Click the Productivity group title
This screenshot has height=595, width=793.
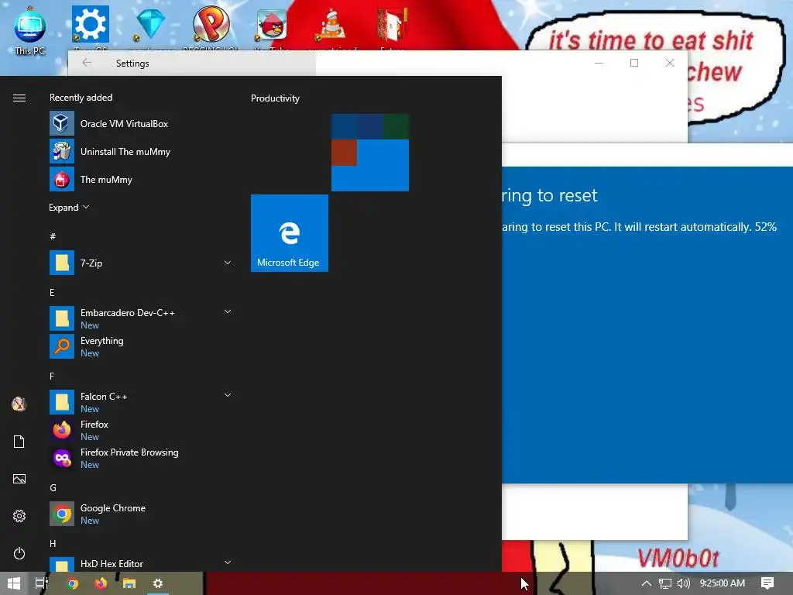275,98
